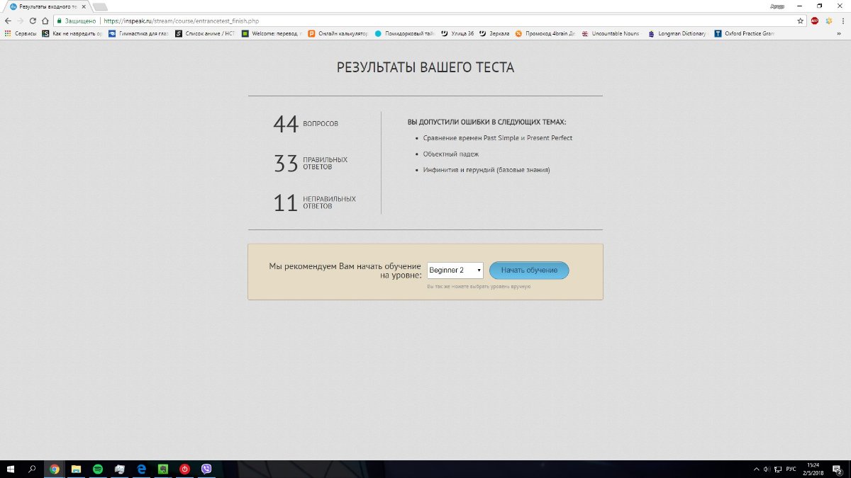The image size is (851, 478).
Task: Open Microsoft Edge from the taskbar
Action: [x=141, y=469]
